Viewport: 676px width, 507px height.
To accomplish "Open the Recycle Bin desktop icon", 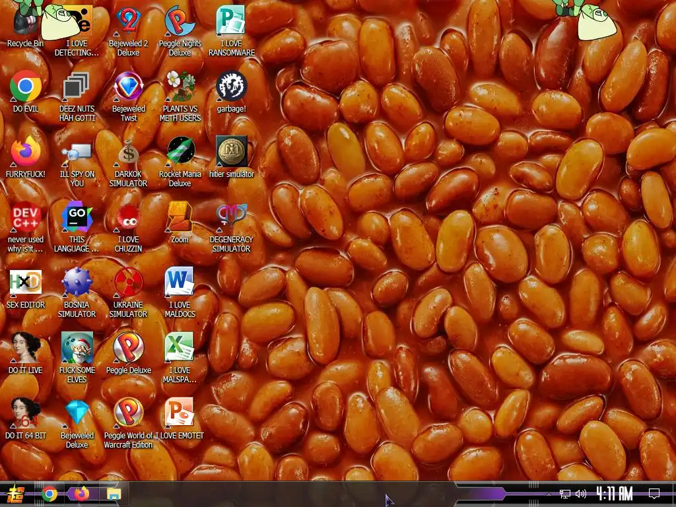I will pos(25,26).
